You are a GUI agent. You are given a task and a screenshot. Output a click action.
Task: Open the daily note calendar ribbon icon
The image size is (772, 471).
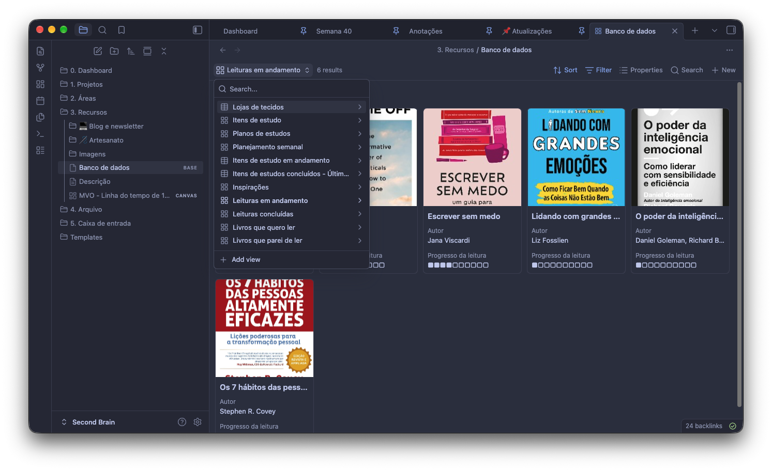[x=40, y=101]
